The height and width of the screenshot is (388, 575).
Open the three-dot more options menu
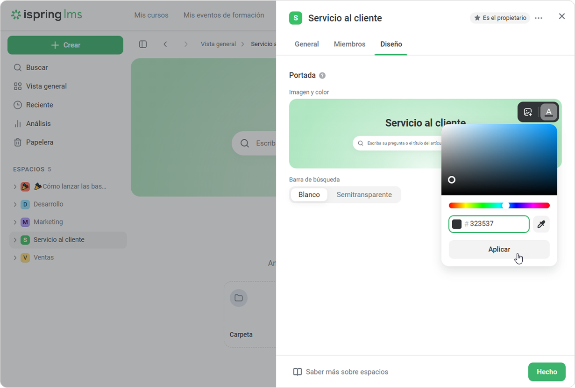[539, 18]
